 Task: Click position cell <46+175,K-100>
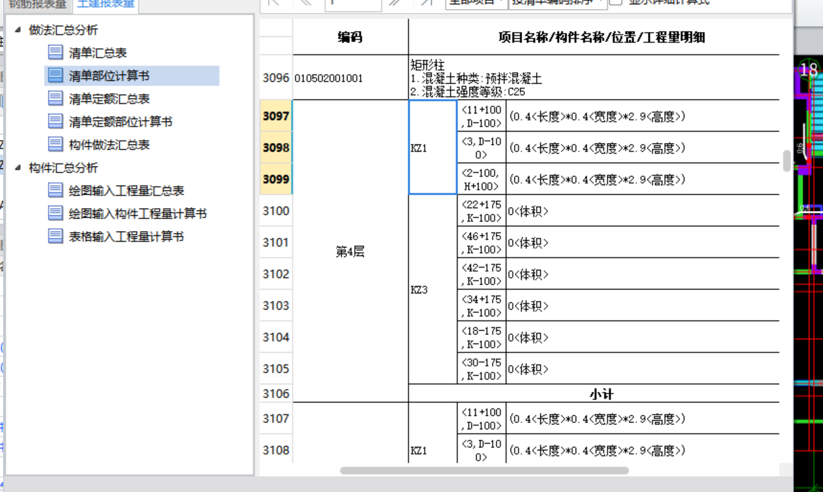pyautogui.click(x=482, y=242)
